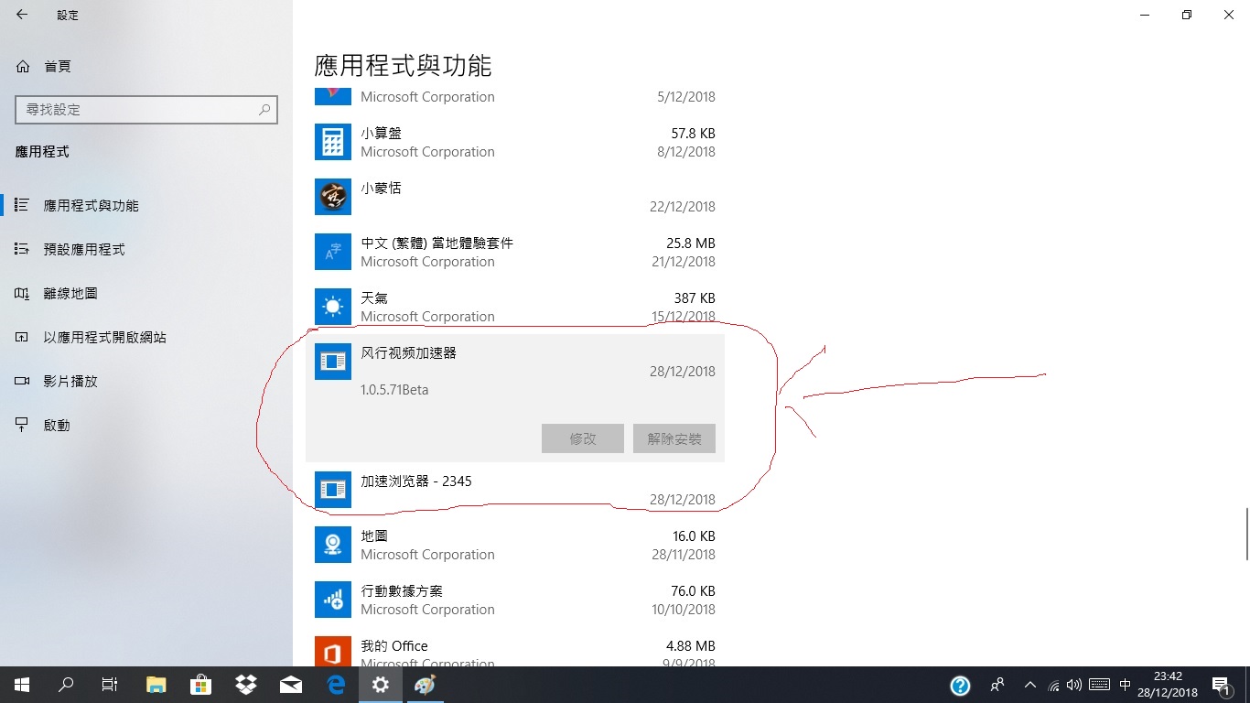Open the volume speaker tray icon
This screenshot has width=1250, height=703.
[1074, 685]
